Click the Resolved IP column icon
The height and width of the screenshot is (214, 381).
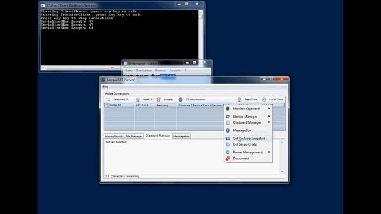click(108, 99)
